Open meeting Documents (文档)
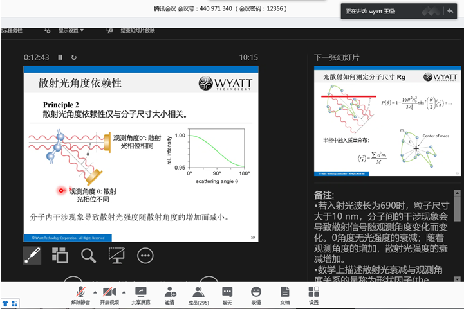Screen dimensions: 464x309 click(x=285, y=295)
